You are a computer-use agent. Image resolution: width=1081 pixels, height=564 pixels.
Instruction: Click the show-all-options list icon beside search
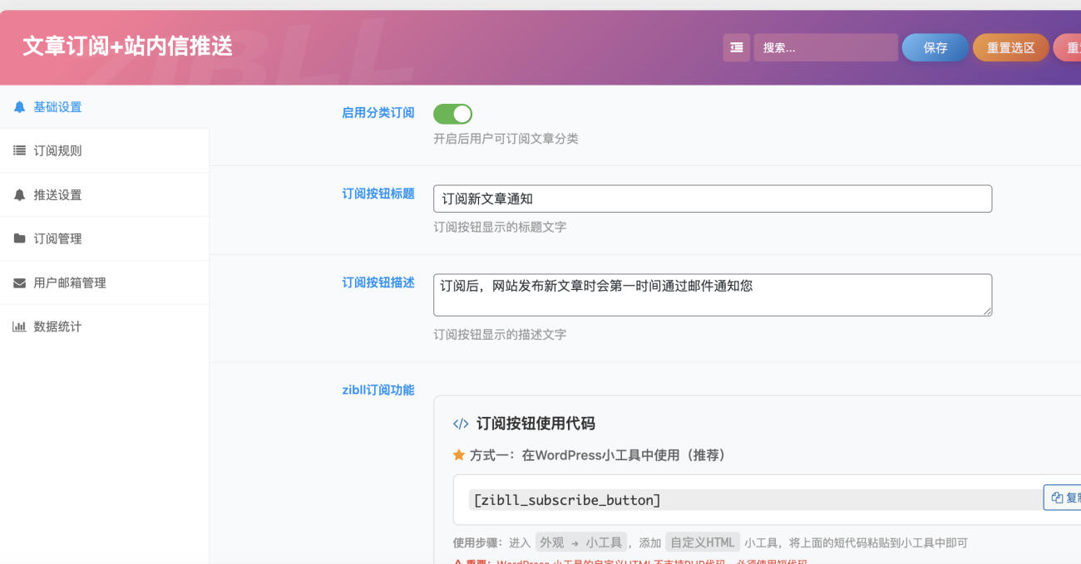736,48
